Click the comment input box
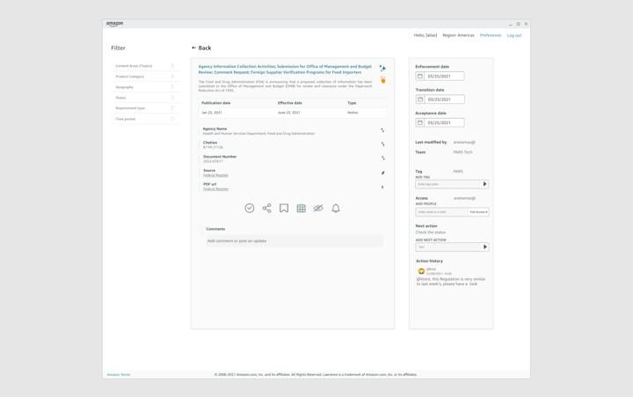This screenshot has width=633, height=397. (x=293, y=240)
